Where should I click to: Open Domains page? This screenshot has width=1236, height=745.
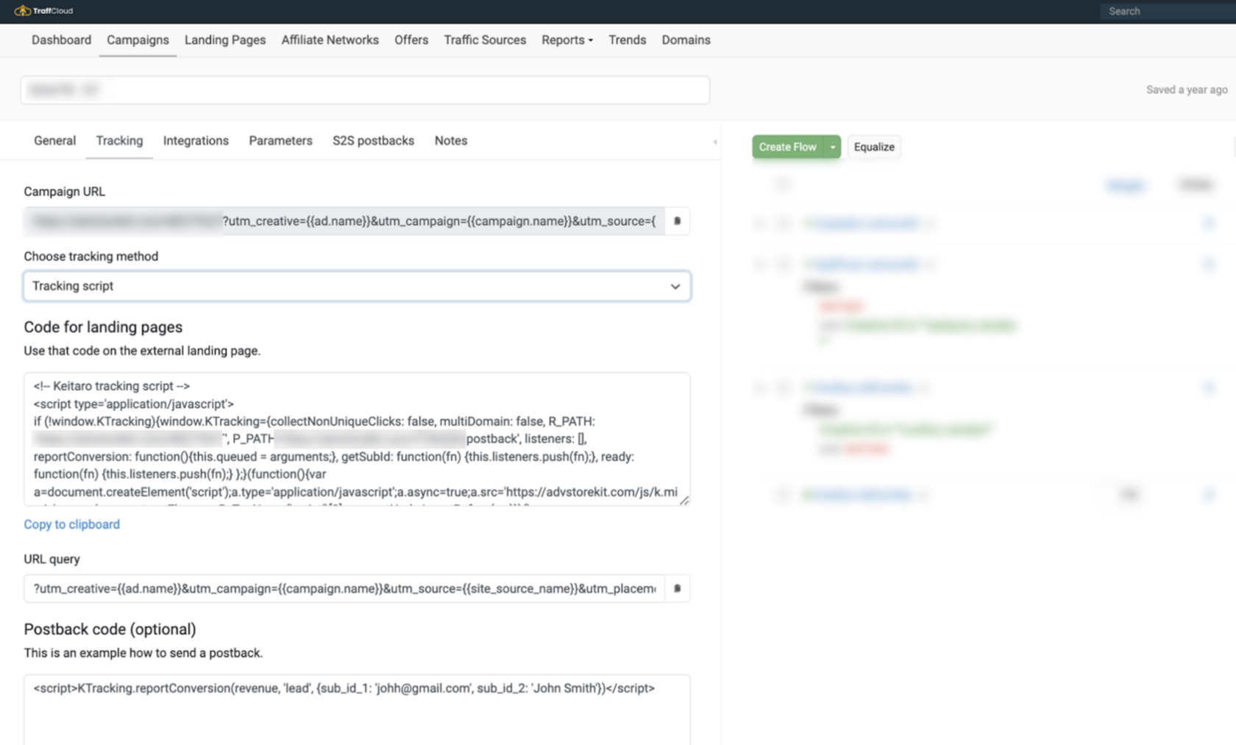pyautogui.click(x=686, y=40)
